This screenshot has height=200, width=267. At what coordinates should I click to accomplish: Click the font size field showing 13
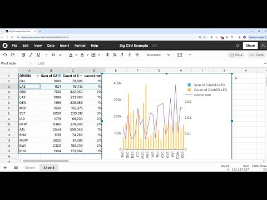coord(53,55)
